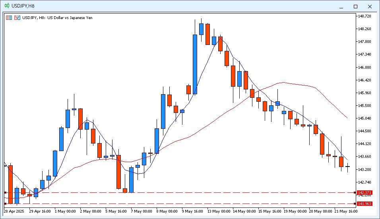This screenshot has width=380, height=219.
Task: Click the left anchor point of the 141.963 line
Action: (5, 204)
